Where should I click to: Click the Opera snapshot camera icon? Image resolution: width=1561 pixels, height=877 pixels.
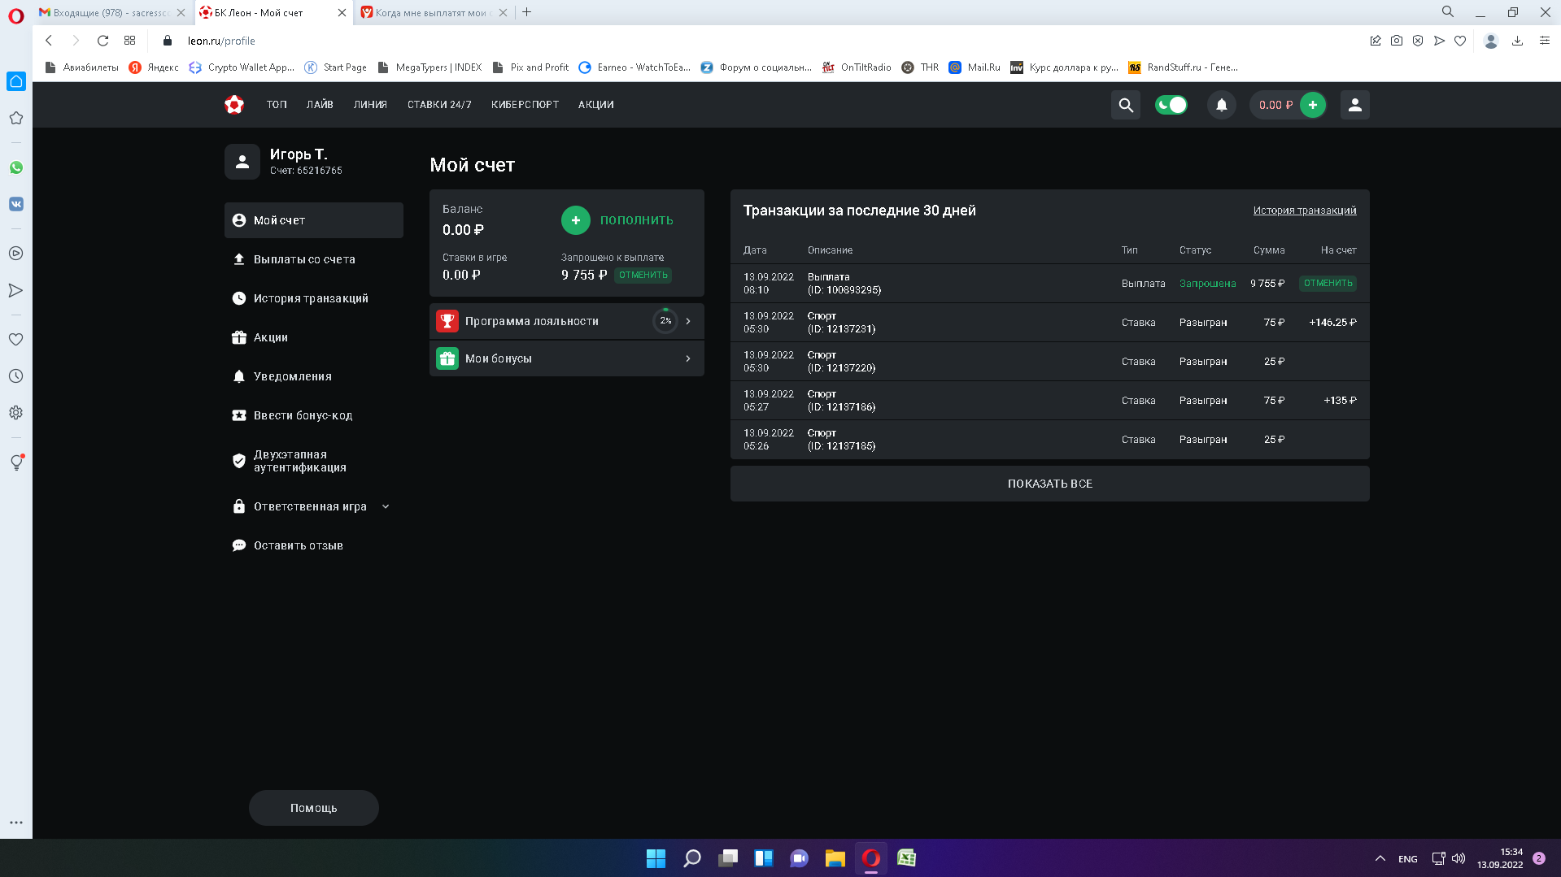pyautogui.click(x=1397, y=41)
